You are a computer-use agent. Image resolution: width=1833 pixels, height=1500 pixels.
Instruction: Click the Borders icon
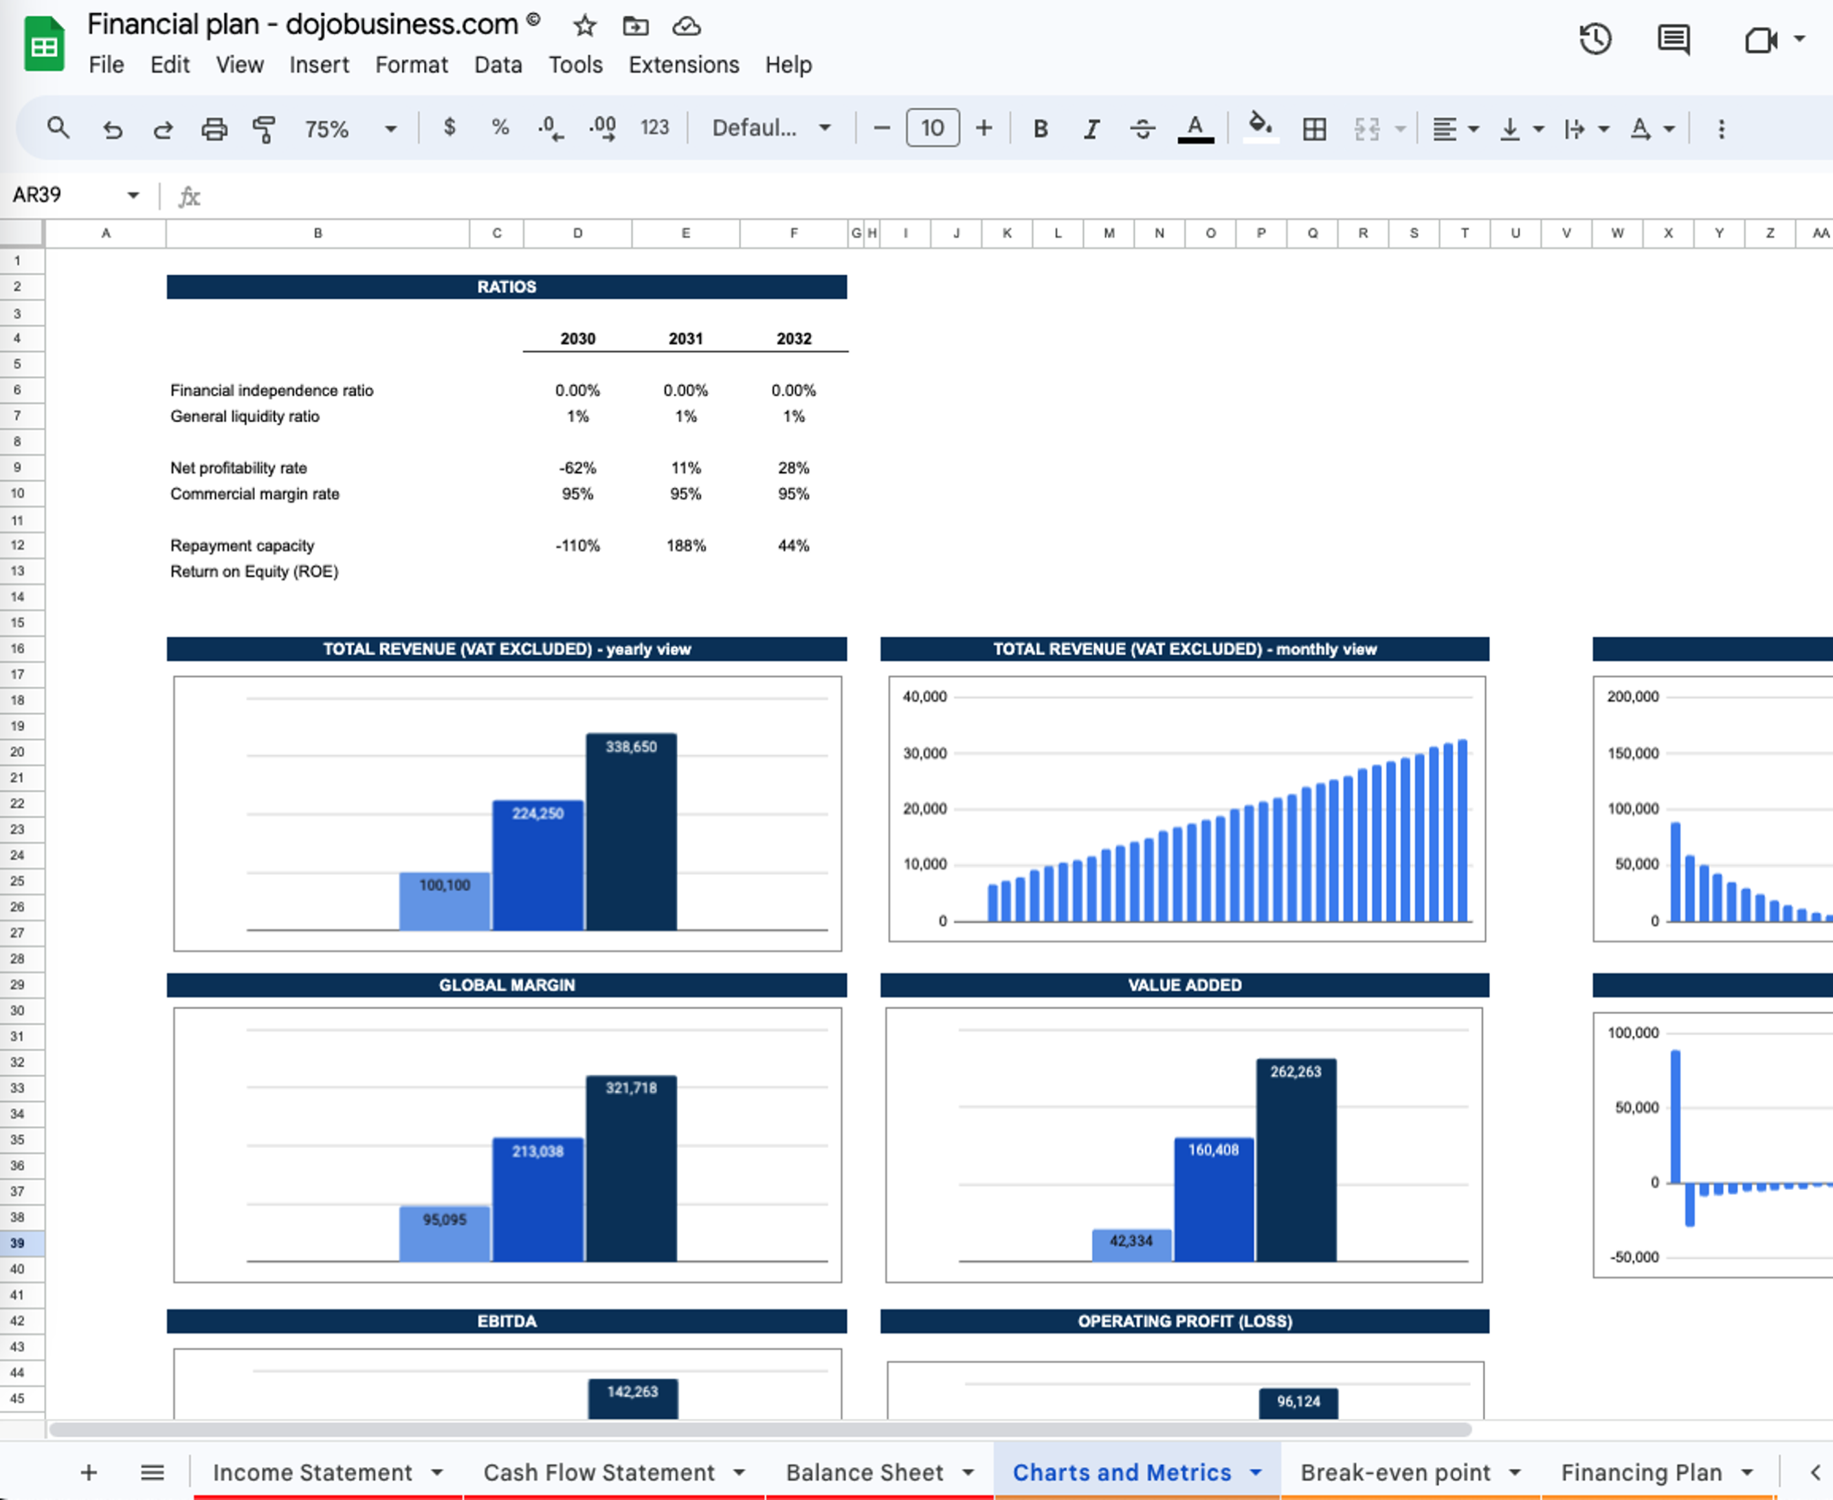coord(1313,128)
